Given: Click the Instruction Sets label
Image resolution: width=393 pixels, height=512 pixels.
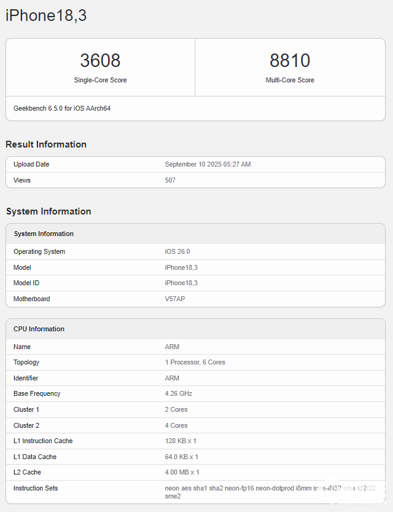Looking at the screenshot, I should coord(36,489).
